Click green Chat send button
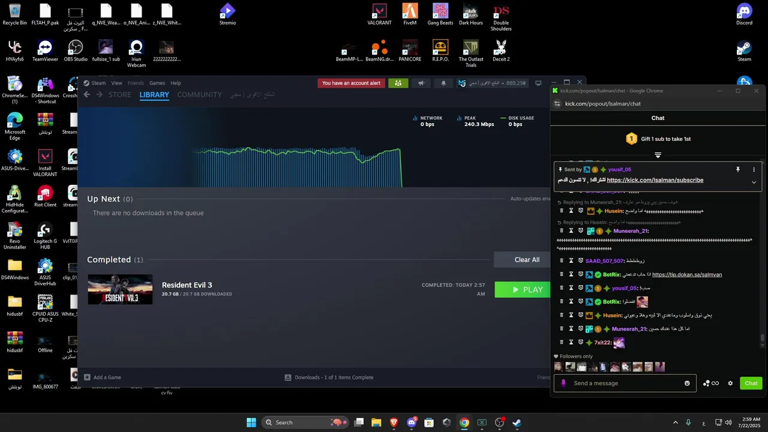The width and height of the screenshot is (768, 432). [x=751, y=383]
